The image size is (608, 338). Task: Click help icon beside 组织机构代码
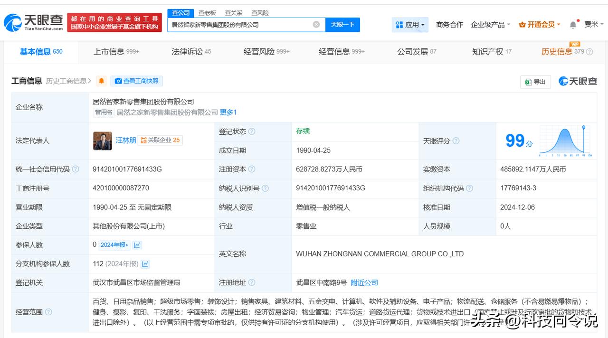(470, 188)
